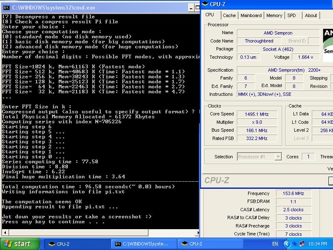
Task: Switch to first CPU-Z taskbar button
Action: [77, 244]
